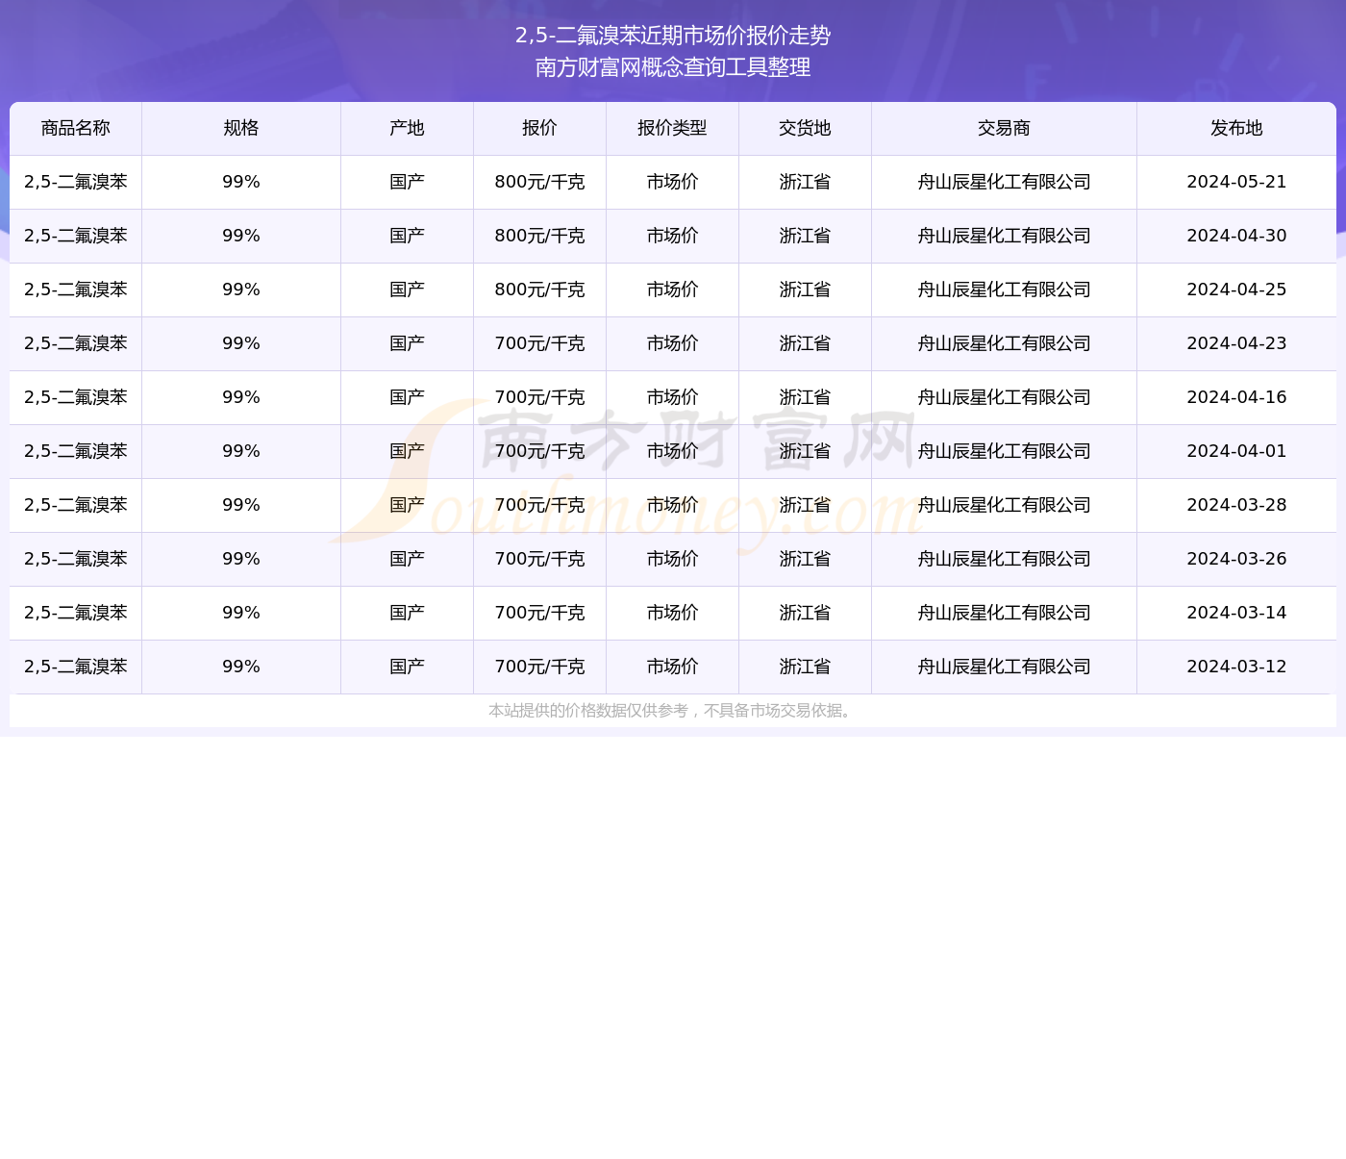The image size is (1346, 1159).
Task: Select the date cell 2024-04-01
Action: point(1236,452)
